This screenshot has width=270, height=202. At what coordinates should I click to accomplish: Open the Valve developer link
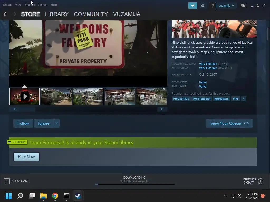click(203, 82)
